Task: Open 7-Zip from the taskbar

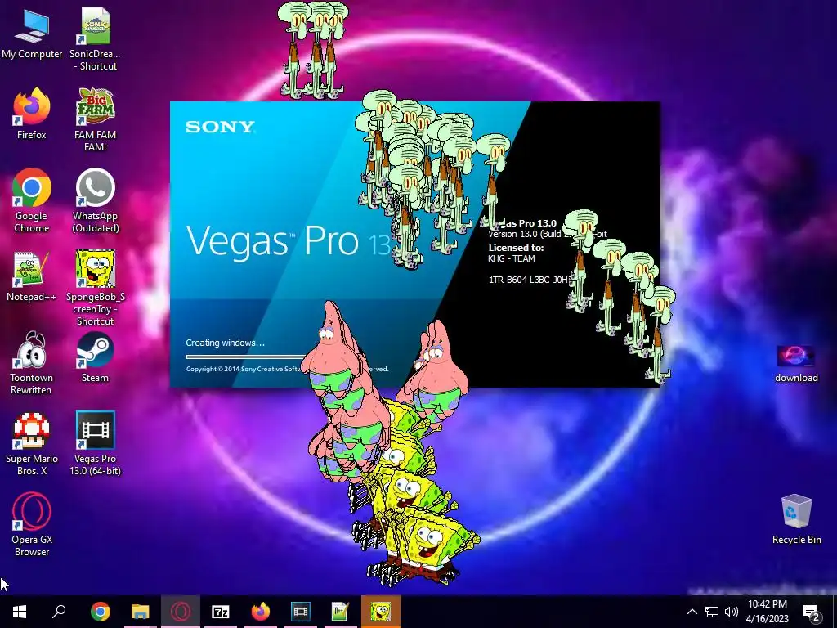Action: click(x=221, y=612)
